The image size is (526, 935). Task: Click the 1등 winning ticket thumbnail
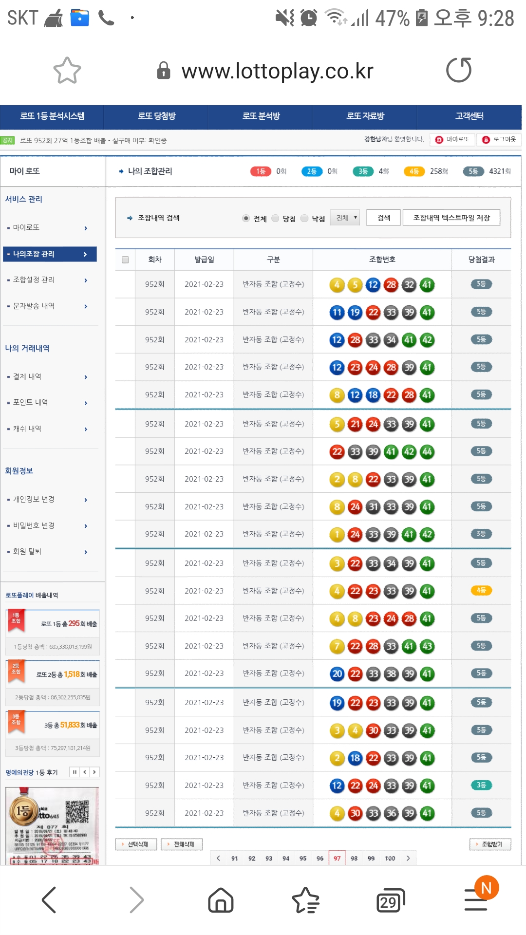click(52, 825)
